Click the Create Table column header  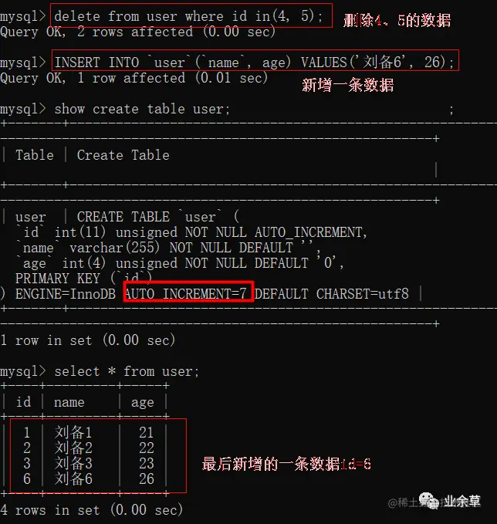(x=123, y=155)
